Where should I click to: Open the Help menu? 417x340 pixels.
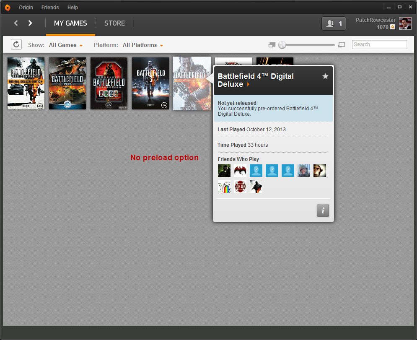click(x=73, y=8)
